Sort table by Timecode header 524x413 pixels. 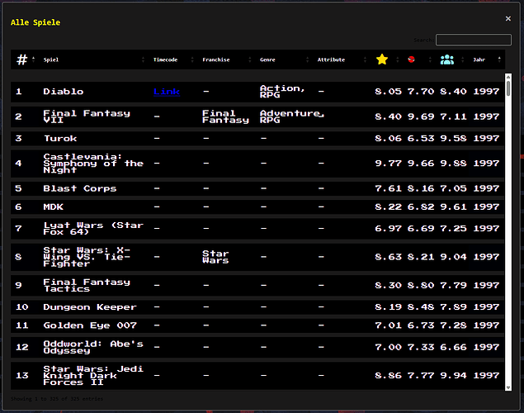pyautogui.click(x=165, y=59)
